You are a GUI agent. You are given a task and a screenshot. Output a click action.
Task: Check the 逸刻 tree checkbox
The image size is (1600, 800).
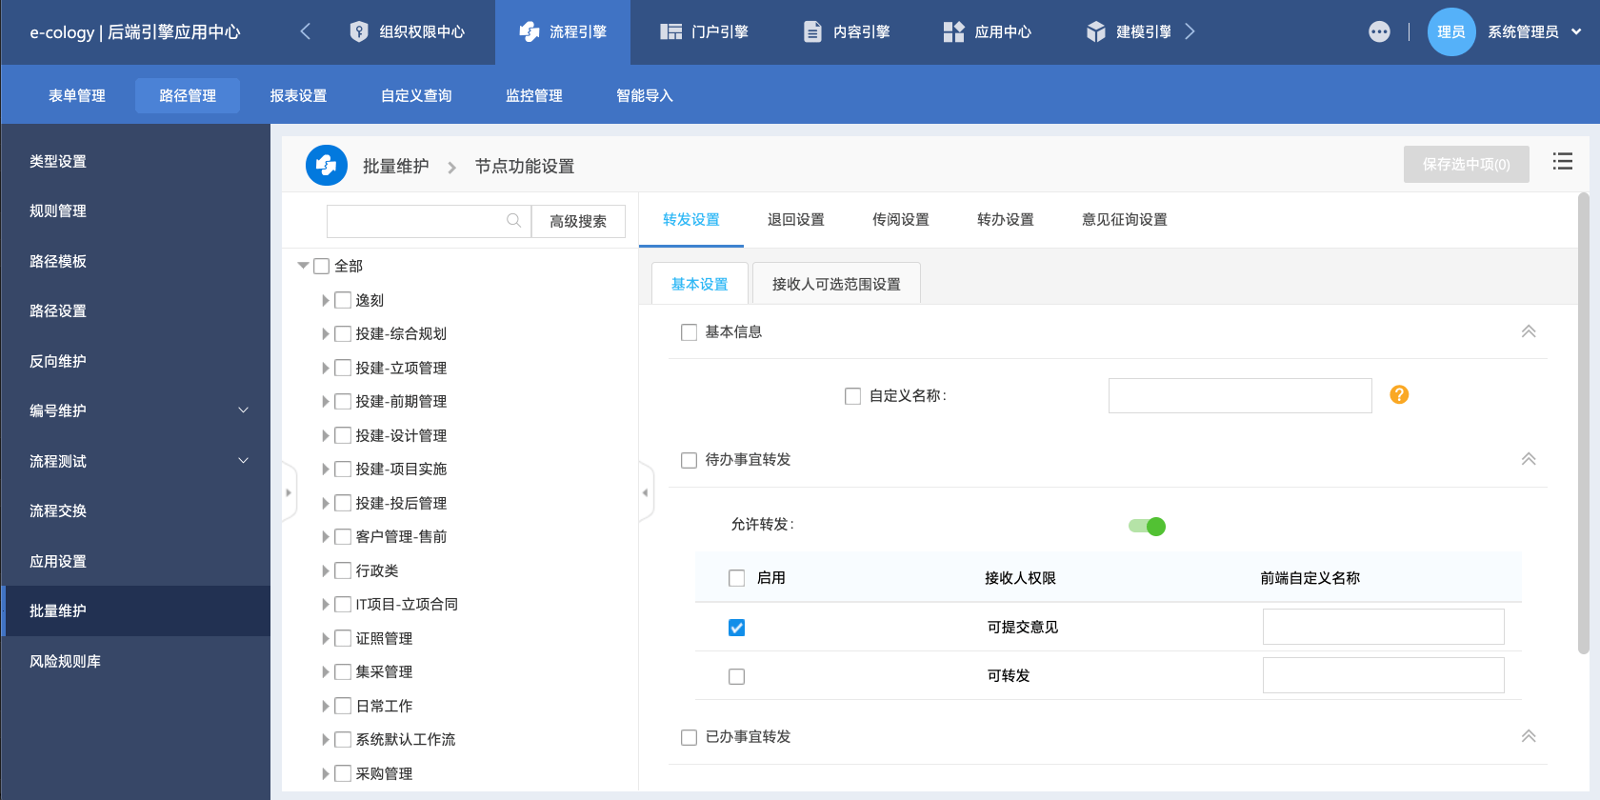point(343,300)
